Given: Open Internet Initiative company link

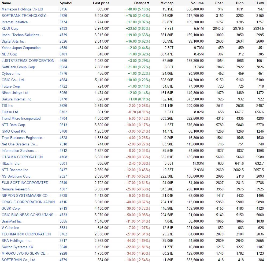Looking at the screenshot, I should (16, 22).
